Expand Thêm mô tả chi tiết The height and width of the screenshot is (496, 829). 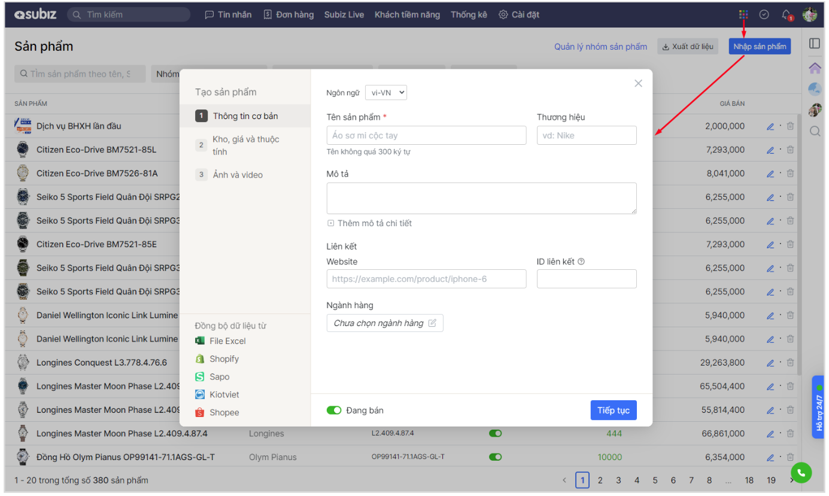click(369, 223)
